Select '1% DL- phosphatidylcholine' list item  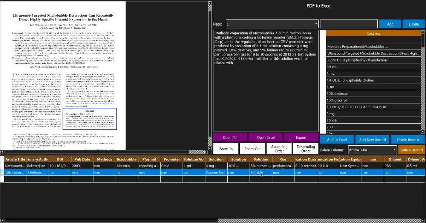click(x=373, y=80)
